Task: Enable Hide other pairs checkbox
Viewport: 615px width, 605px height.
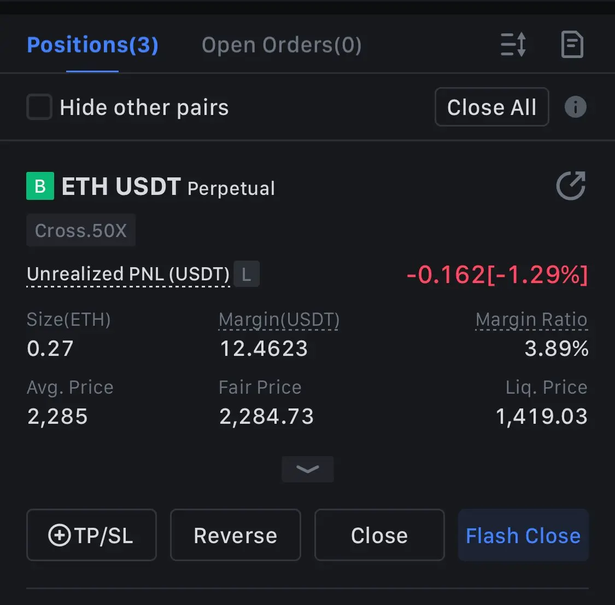Action: [39, 107]
